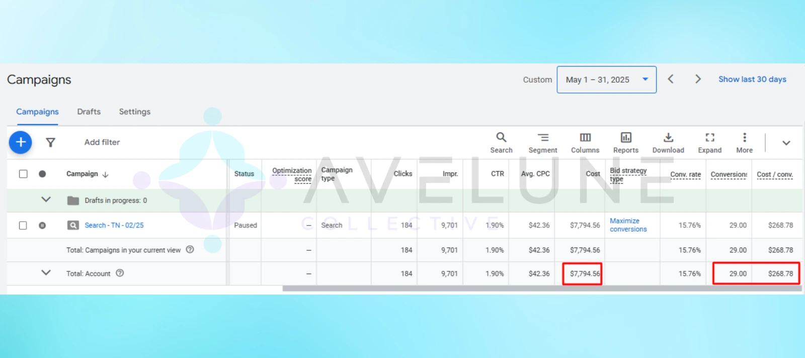Switch to the Campaigns tab
The image size is (805, 358).
tap(37, 112)
